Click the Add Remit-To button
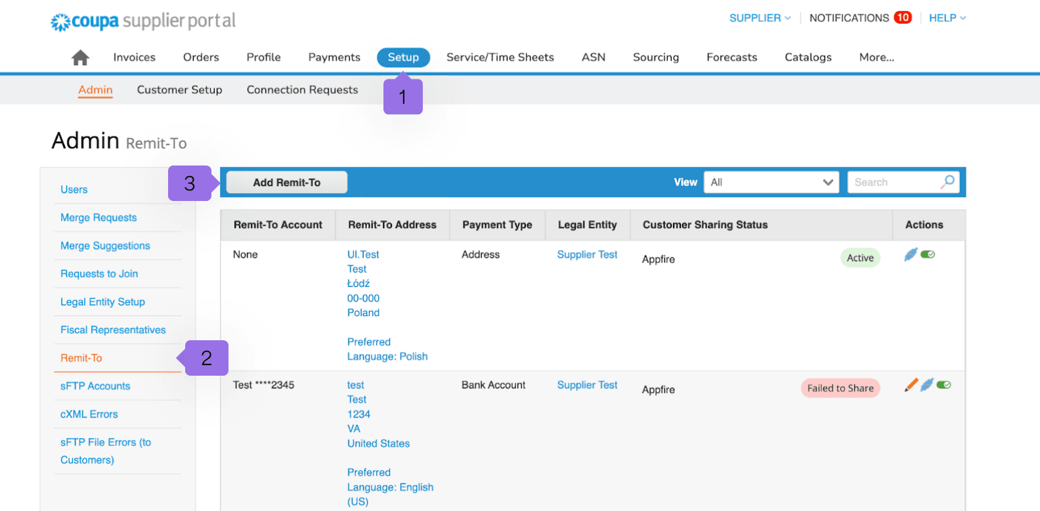 point(287,183)
